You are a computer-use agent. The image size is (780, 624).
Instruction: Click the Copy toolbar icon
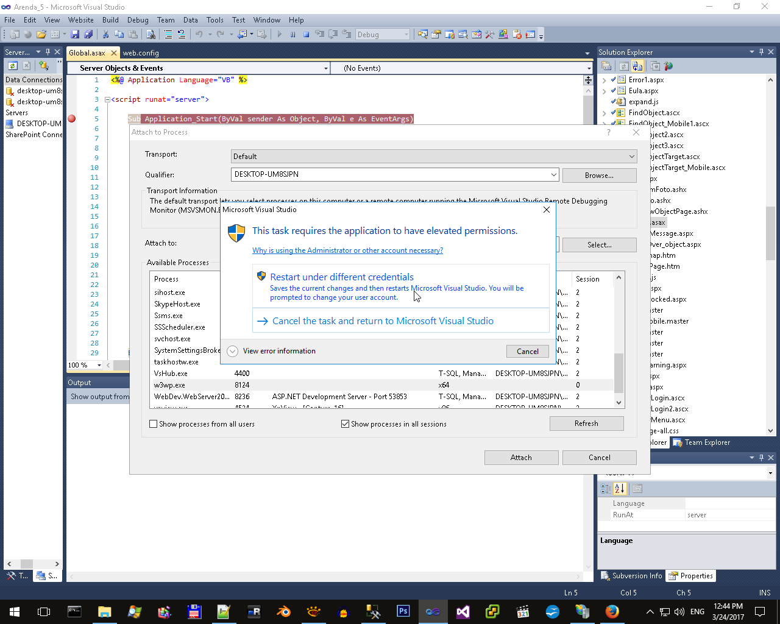point(119,35)
